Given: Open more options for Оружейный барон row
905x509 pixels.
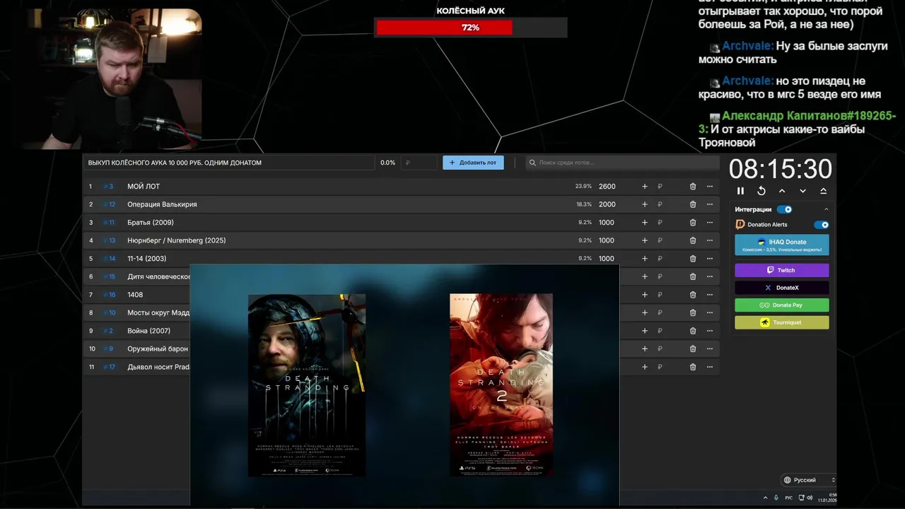Looking at the screenshot, I should pyautogui.click(x=710, y=349).
